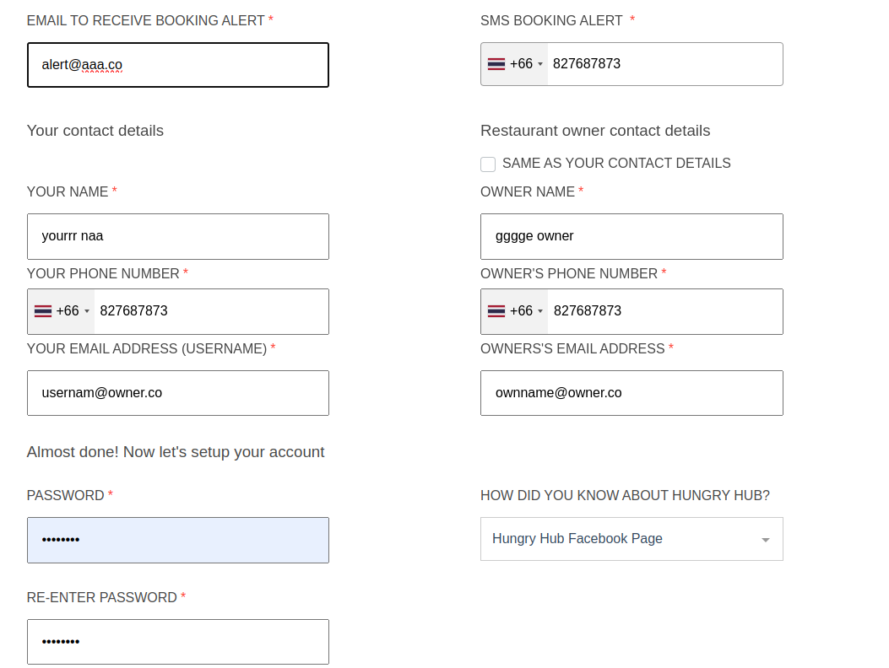Click the Re-enter Password field
The width and height of the screenshot is (889, 668).
pos(177,642)
